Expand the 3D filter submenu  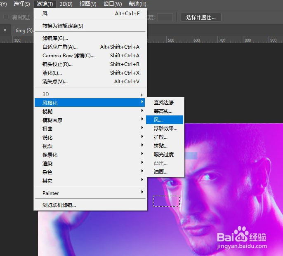coord(90,94)
